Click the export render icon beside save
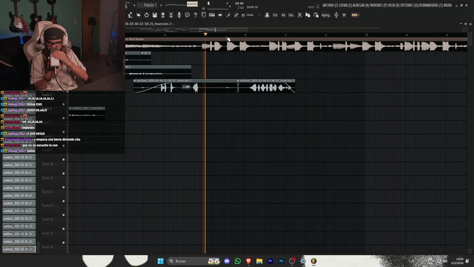 coord(163,15)
